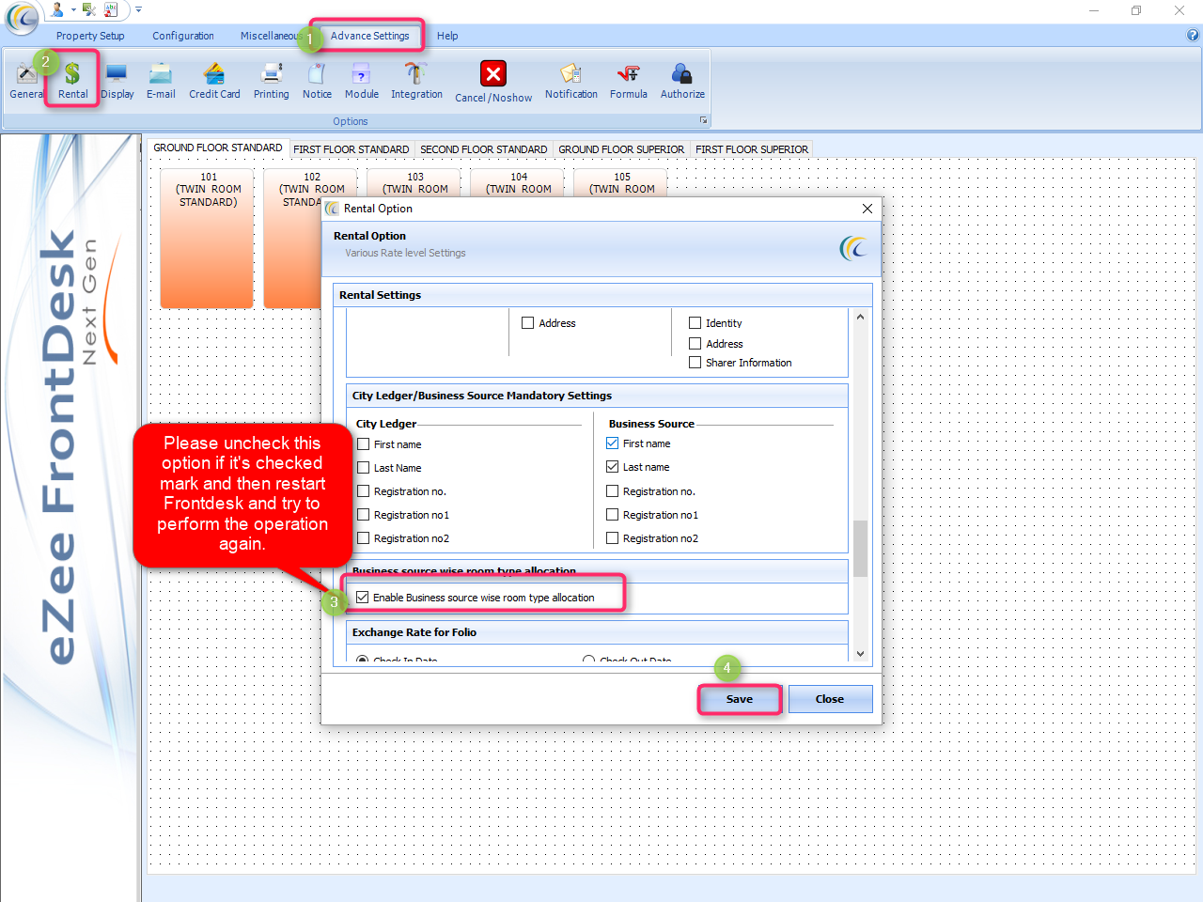The width and height of the screenshot is (1203, 902).
Task: Open the Authorize settings icon
Action: click(x=682, y=81)
